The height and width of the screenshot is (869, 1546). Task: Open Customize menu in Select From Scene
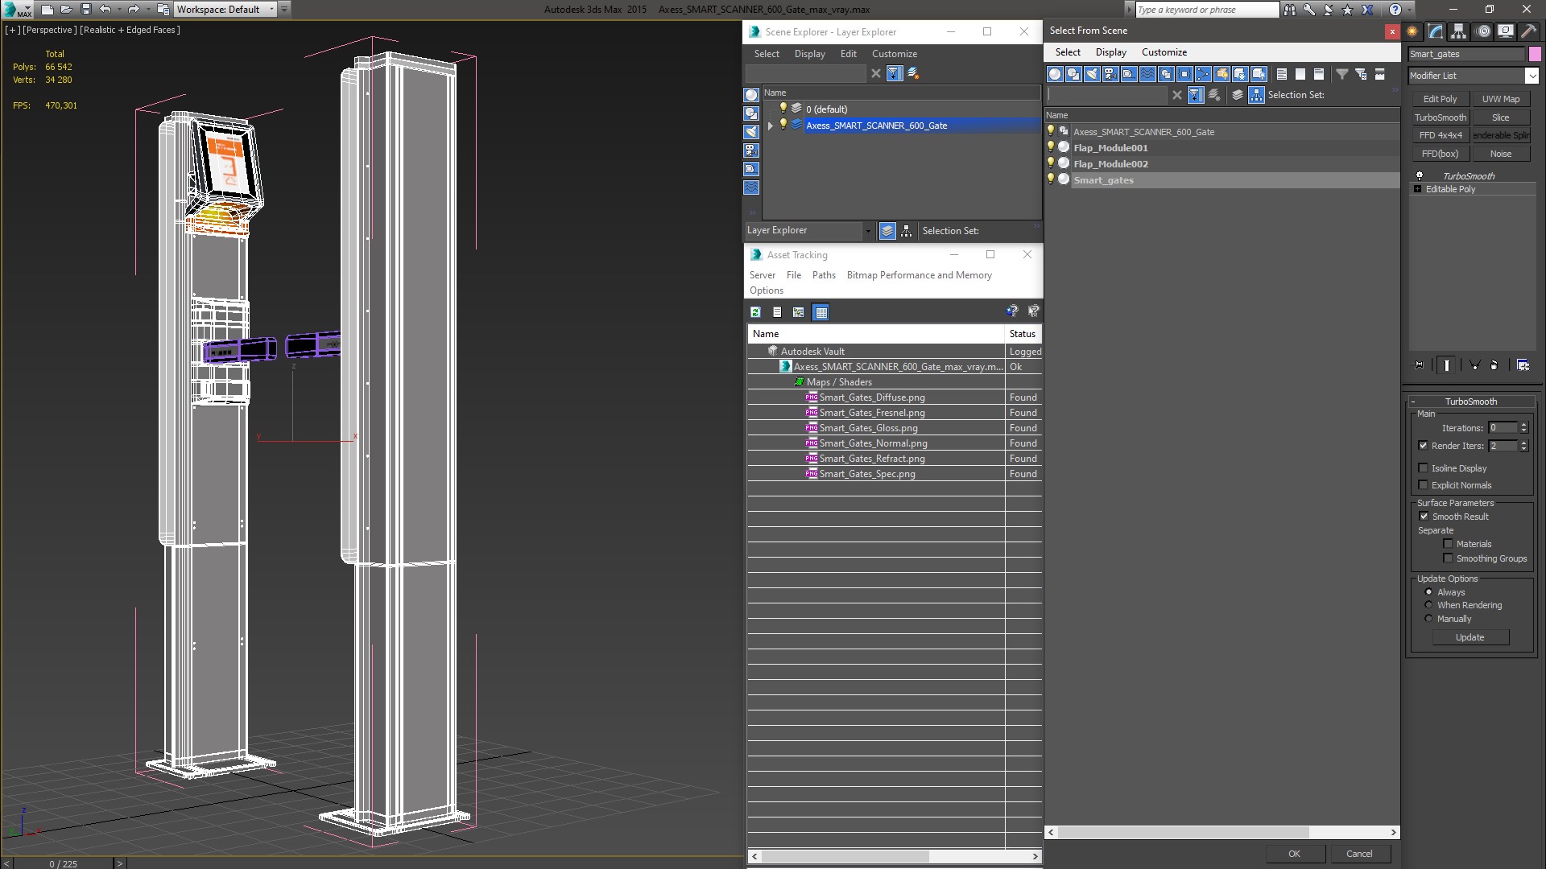click(x=1164, y=52)
